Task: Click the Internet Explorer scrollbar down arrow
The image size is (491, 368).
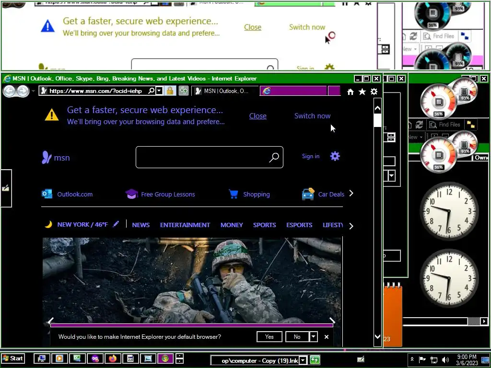Action: pyautogui.click(x=377, y=337)
